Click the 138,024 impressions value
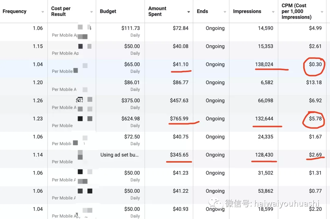Image resolution: width=330 pixels, height=219 pixels. coord(264,64)
